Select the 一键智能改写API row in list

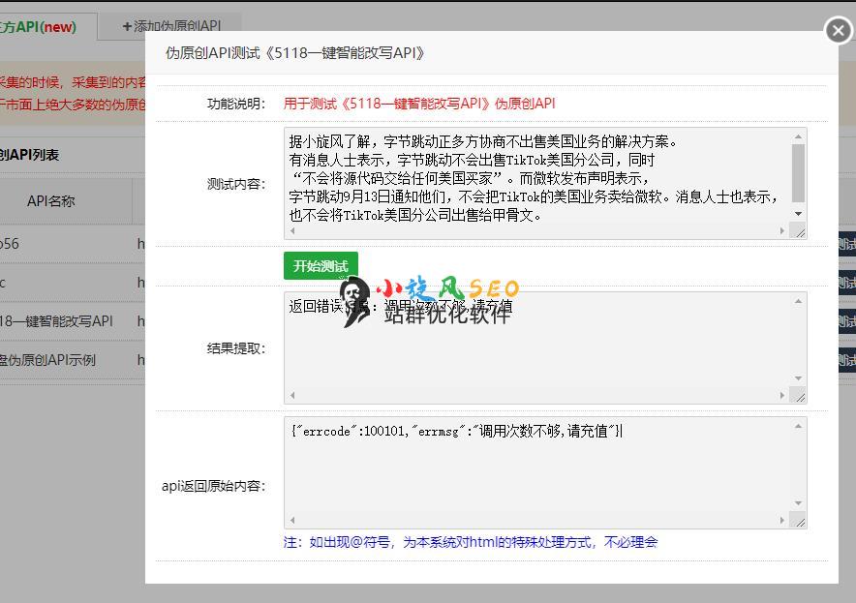point(58,320)
